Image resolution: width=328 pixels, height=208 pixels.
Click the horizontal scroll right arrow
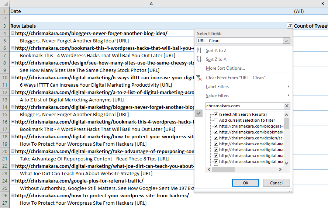280,170
